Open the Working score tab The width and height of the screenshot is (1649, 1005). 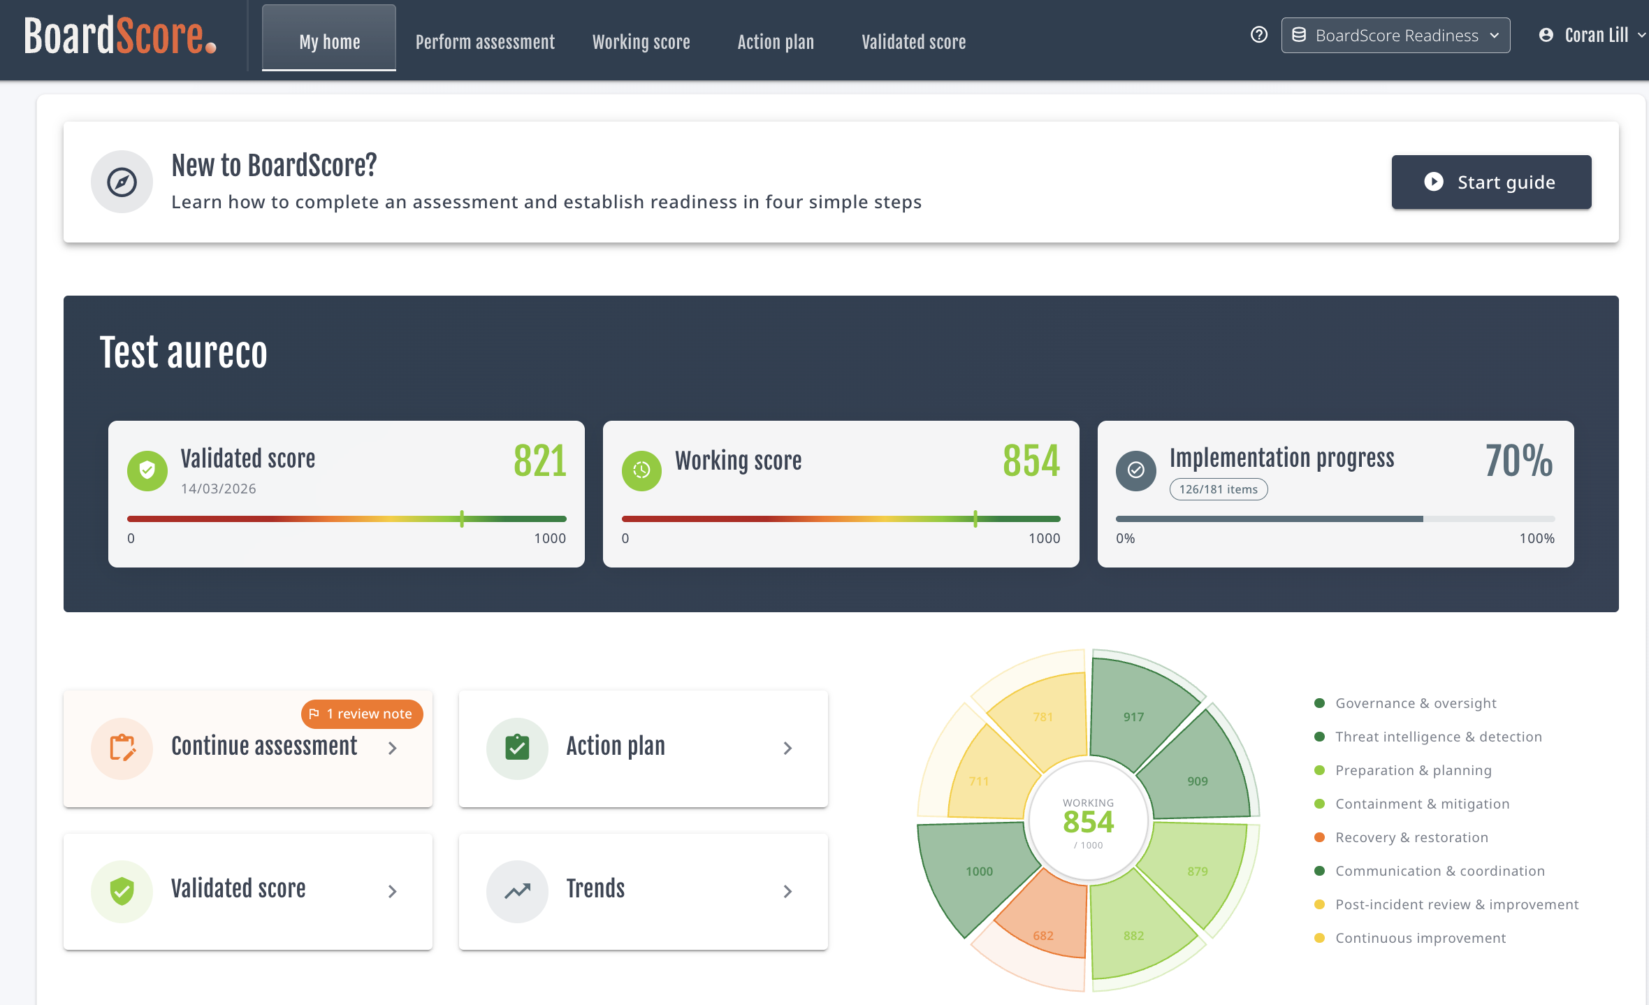641,42
